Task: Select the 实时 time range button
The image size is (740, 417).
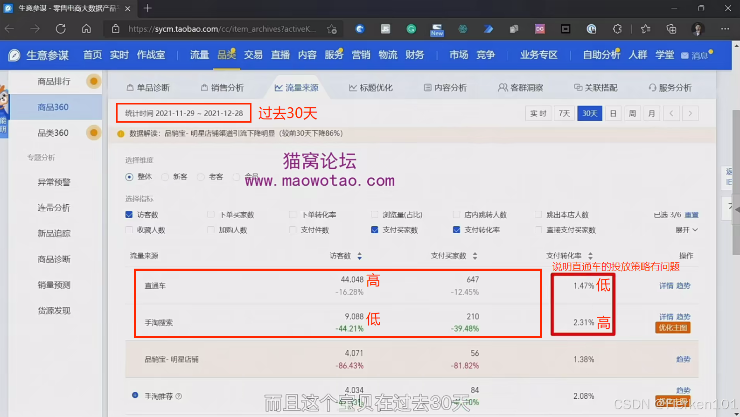Action: [x=538, y=113]
